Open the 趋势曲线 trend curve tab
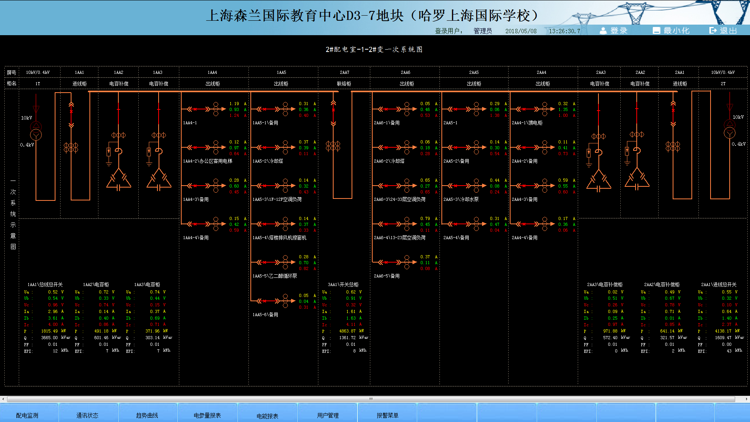750x422 pixels. (x=147, y=415)
